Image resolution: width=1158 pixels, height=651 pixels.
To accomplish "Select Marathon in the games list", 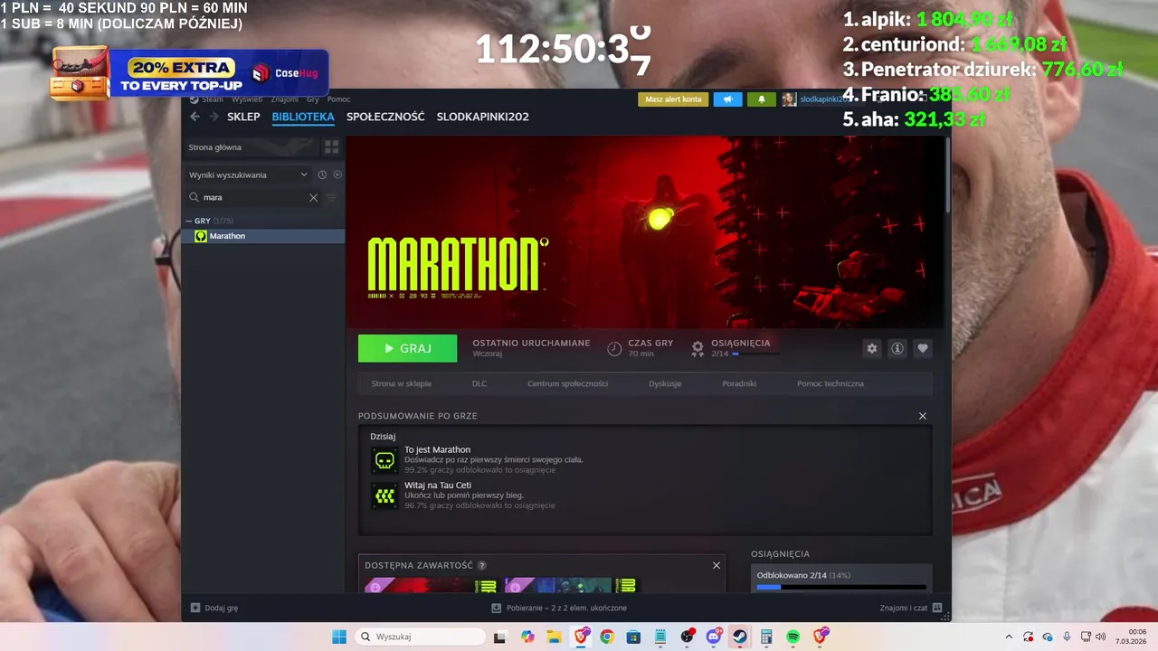I will 263,236.
